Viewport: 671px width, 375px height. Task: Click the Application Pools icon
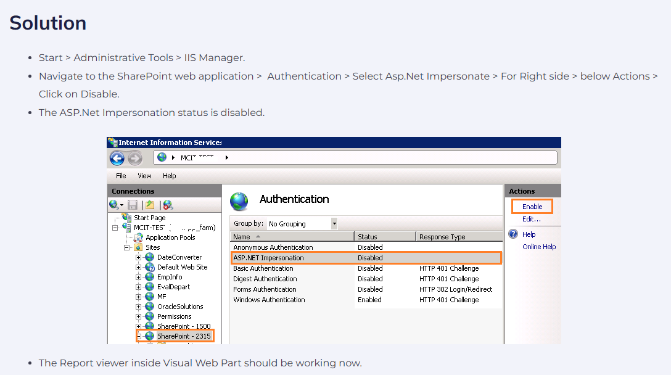click(138, 237)
